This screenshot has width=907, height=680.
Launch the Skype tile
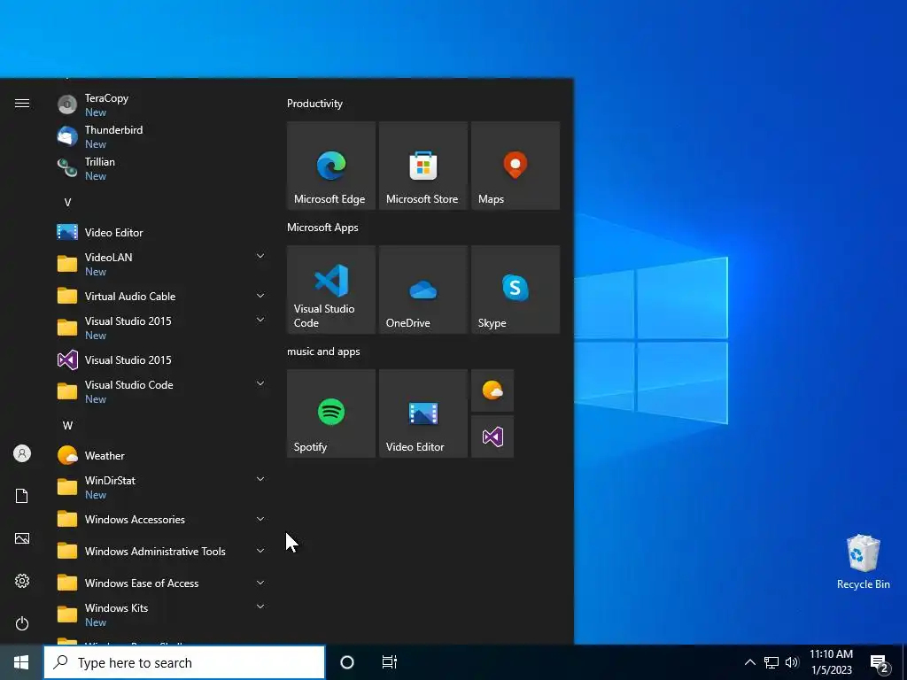coord(516,290)
